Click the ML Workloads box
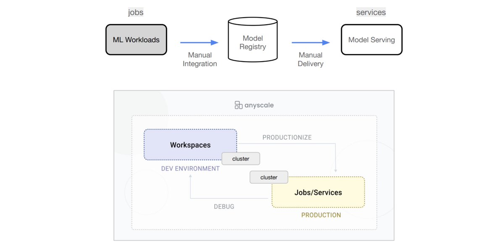504x249 pixels. (136, 39)
